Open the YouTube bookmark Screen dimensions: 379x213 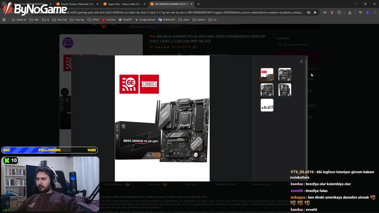tap(109, 20)
